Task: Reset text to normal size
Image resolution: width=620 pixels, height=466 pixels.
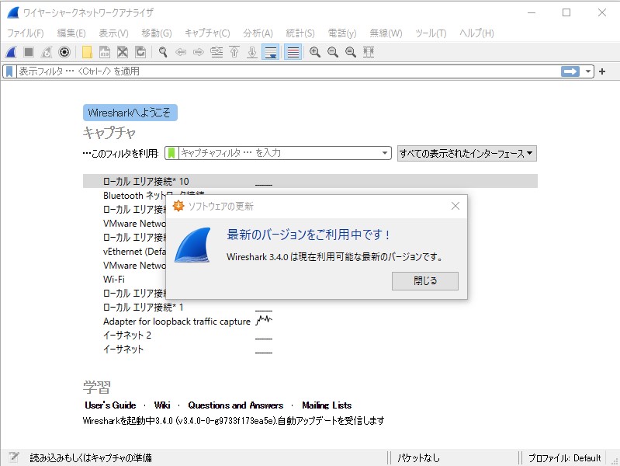Action: [351, 52]
